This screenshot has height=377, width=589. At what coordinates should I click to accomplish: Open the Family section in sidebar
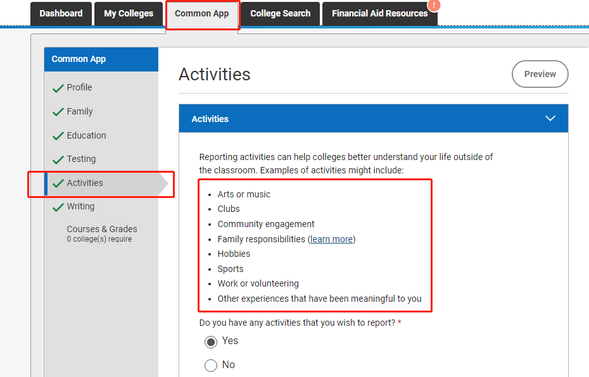[80, 111]
